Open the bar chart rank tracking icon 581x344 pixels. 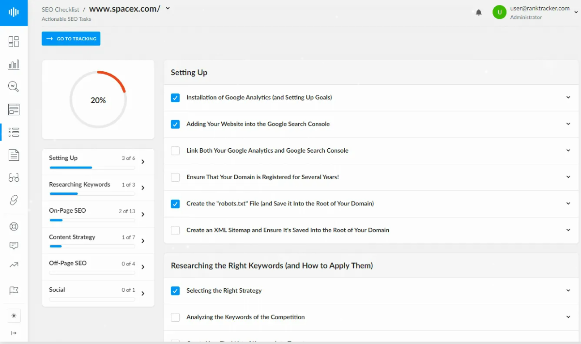click(14, 64)
